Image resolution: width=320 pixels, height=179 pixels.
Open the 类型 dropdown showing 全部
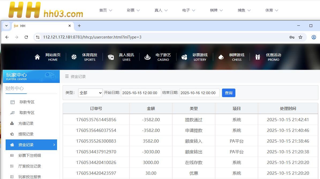[x=91, y=93]
